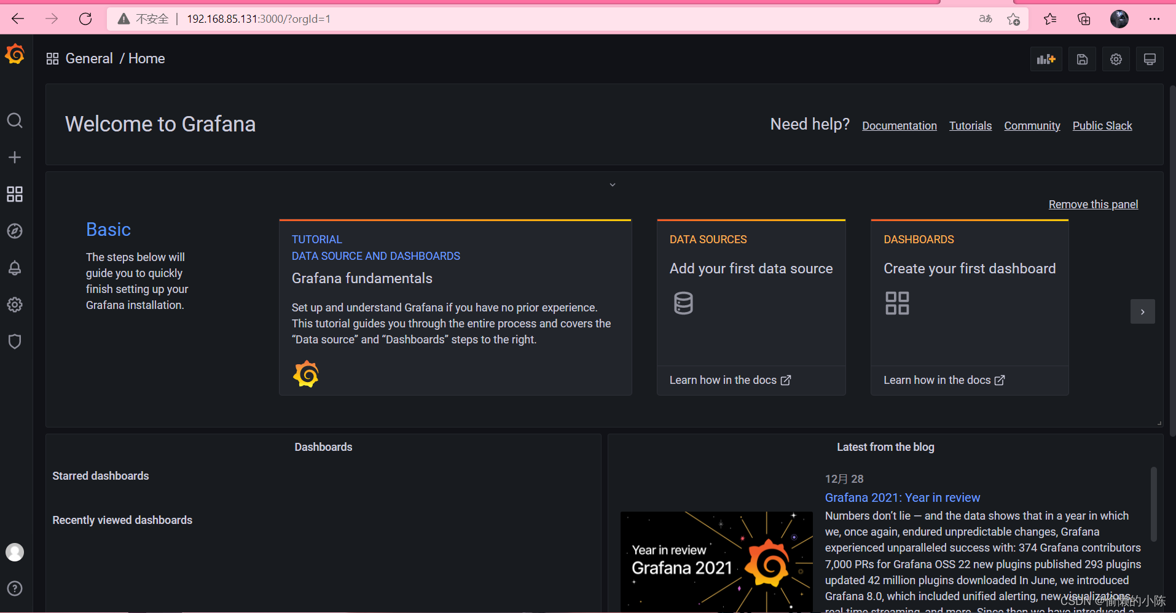The width and height of the screenshot is (1176, 613).
Task: Open the Help question mark icon
Action: [x=15, y=588]
